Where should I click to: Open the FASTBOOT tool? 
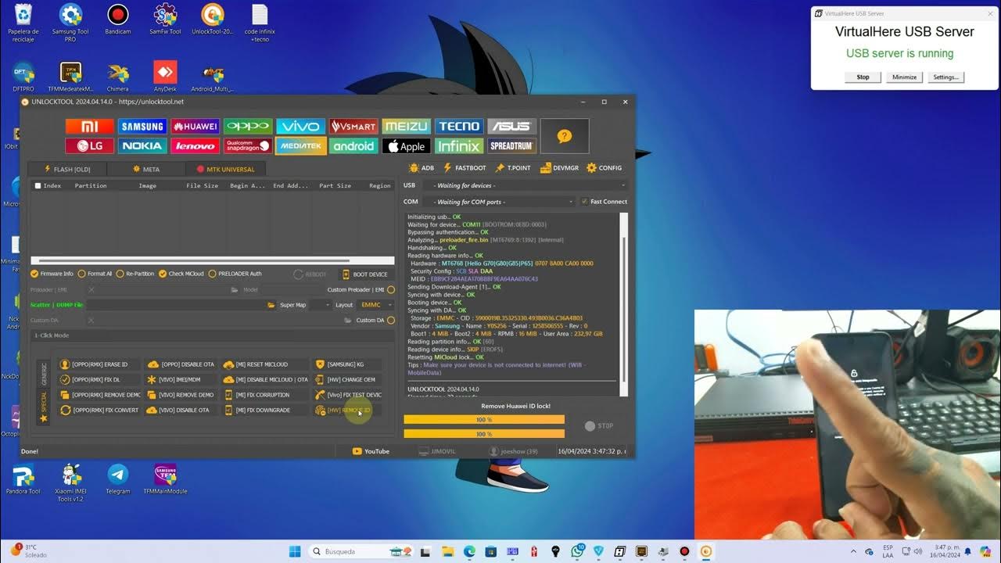pos(465,168)
